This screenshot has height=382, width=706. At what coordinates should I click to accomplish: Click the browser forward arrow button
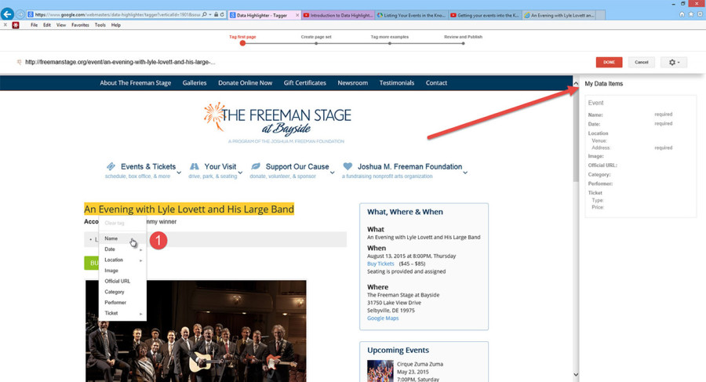tap(20, 14)
